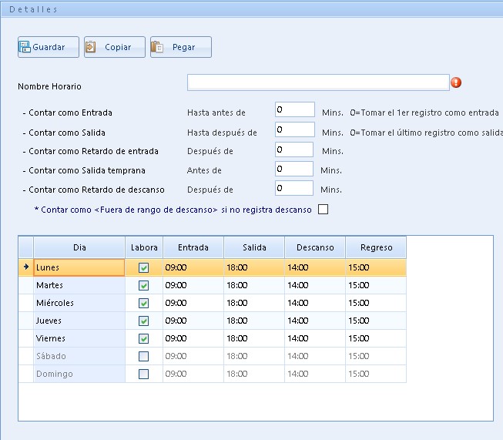Click Sábado Entrada 09:00 cell
Viewport: 503px width, 440px height.
click(193, 356)
